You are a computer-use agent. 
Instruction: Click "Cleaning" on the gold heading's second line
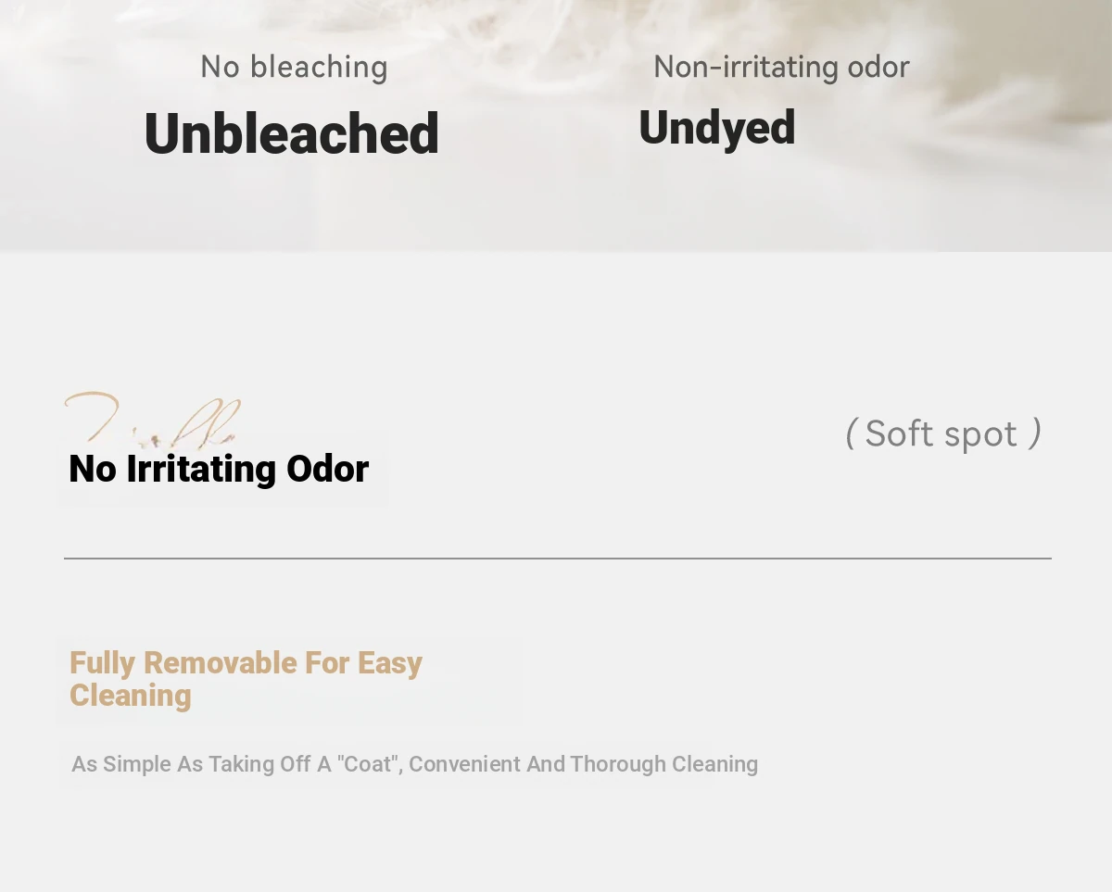click(131, 696)
